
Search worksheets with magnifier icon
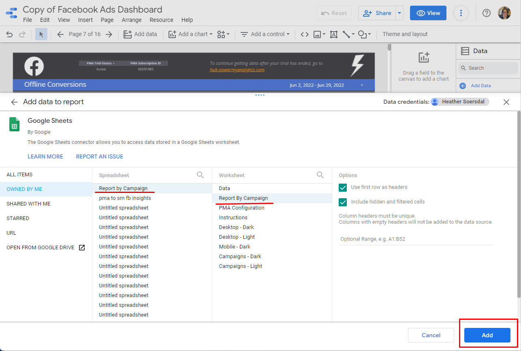[x=320, y=175]
